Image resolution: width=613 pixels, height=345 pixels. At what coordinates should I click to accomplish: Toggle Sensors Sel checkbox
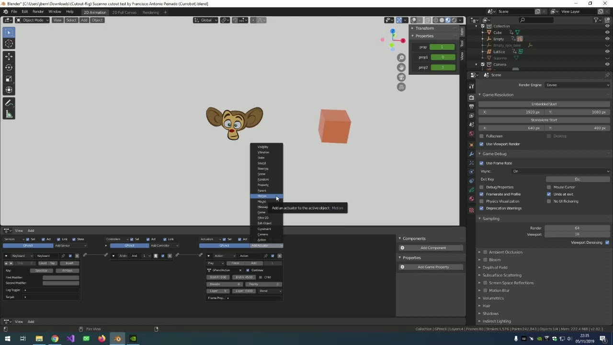click(x=28, y=239)
